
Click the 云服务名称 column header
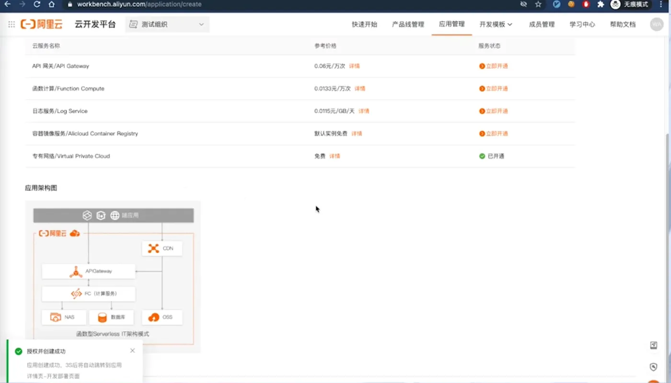click(x=46, y=46)
